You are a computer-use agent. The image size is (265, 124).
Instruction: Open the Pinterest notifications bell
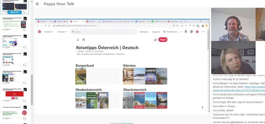(x=186, y=31)
